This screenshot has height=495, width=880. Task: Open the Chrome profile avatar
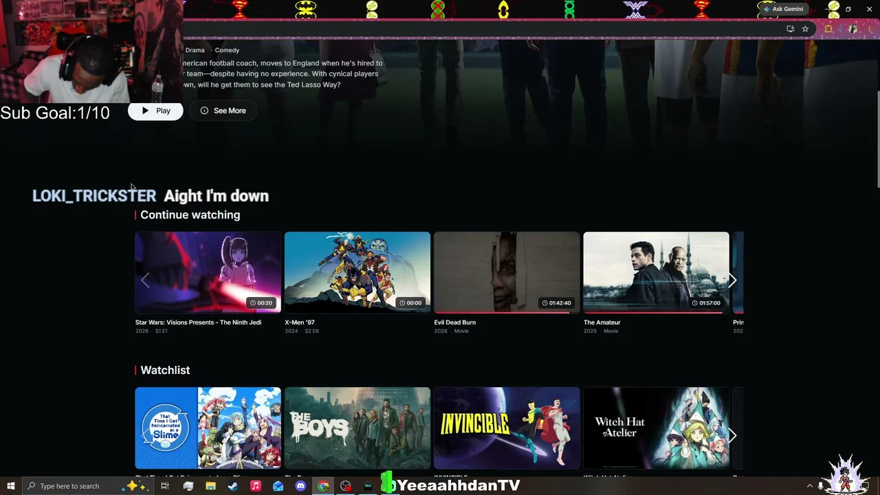(x=853, y=29)
